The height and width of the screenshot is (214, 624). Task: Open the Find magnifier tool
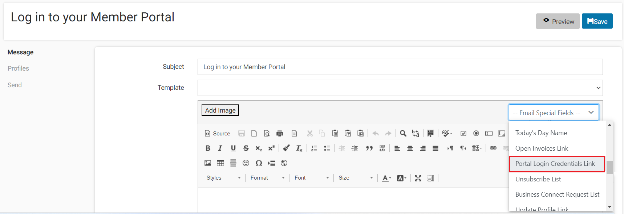[403, 133]
